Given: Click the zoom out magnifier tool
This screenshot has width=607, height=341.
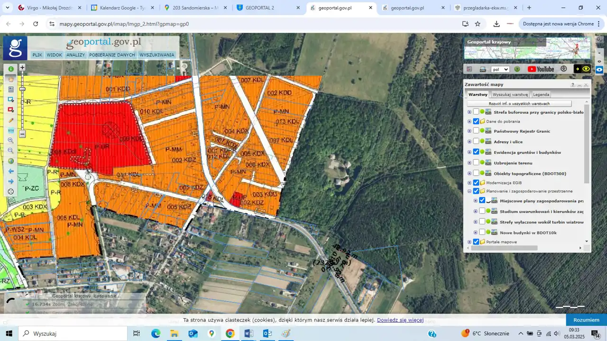Looking at the screenshot, I should click(11, 151).
